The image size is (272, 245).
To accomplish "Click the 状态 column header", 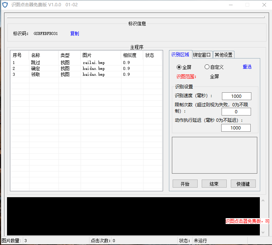I will pyautogui.click(x=152, y=55).
